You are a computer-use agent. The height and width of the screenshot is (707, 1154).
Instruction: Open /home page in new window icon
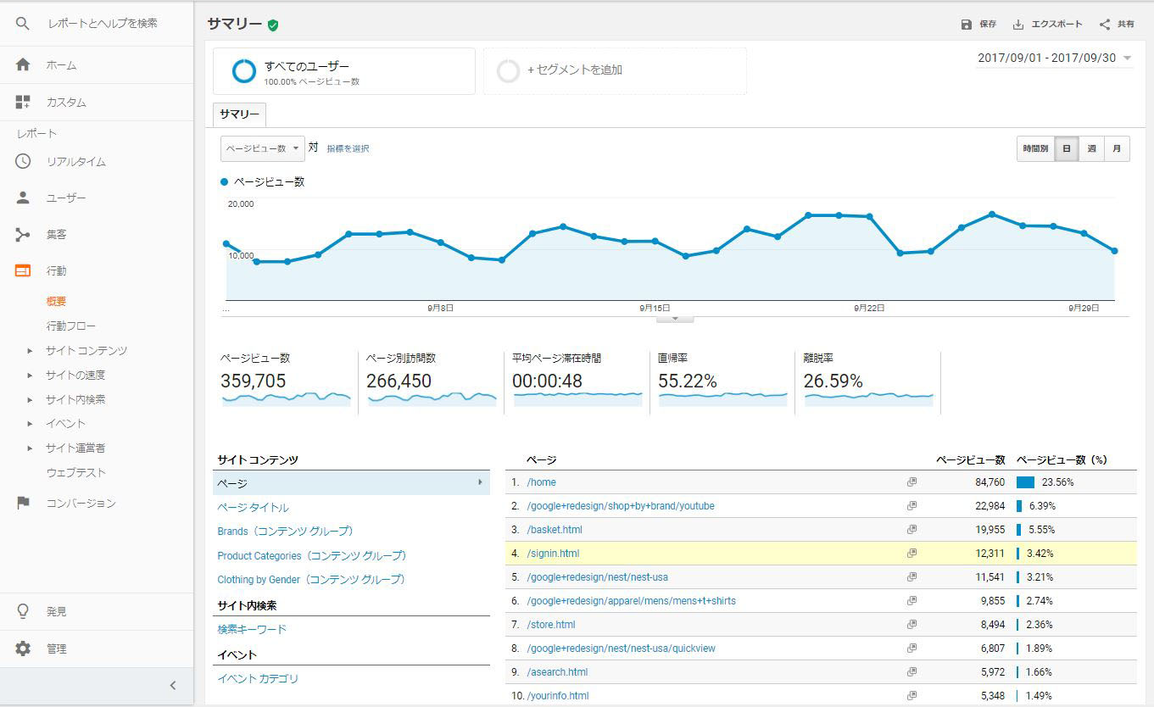[911, 482]
